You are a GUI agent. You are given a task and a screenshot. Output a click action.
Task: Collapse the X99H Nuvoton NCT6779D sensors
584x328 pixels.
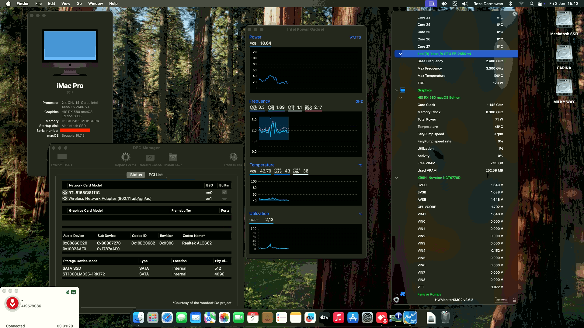(x=396, y=178)
